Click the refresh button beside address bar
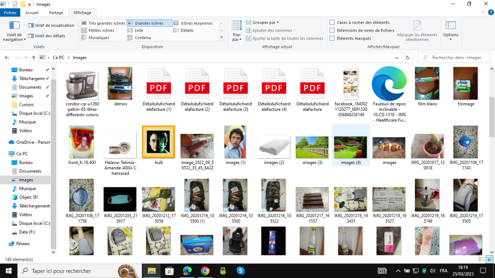 (x=408, y=58)
